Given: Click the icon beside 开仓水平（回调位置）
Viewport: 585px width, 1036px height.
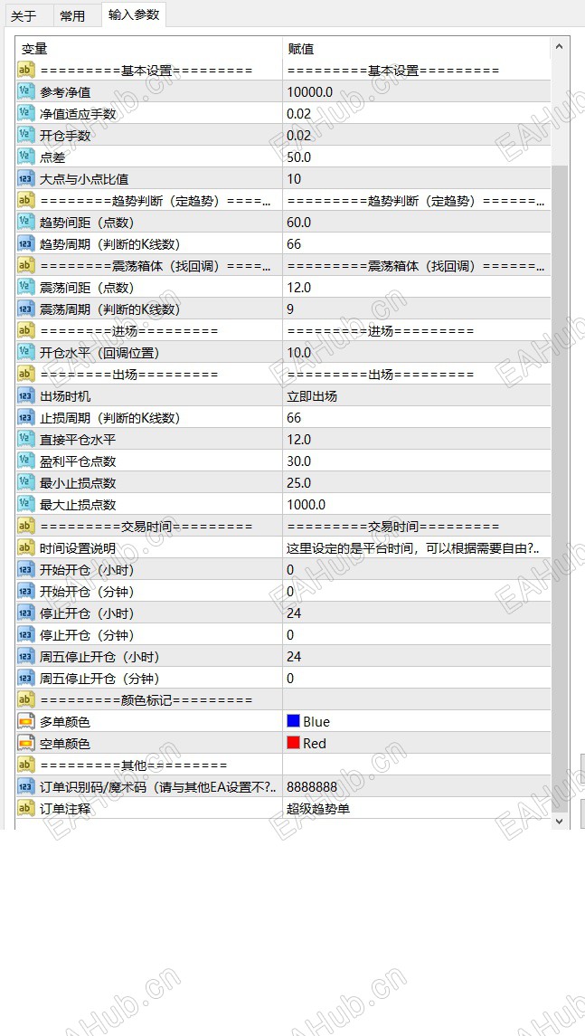Looking at the screenshot, I should pyautogui.click(x=25, y=353).
